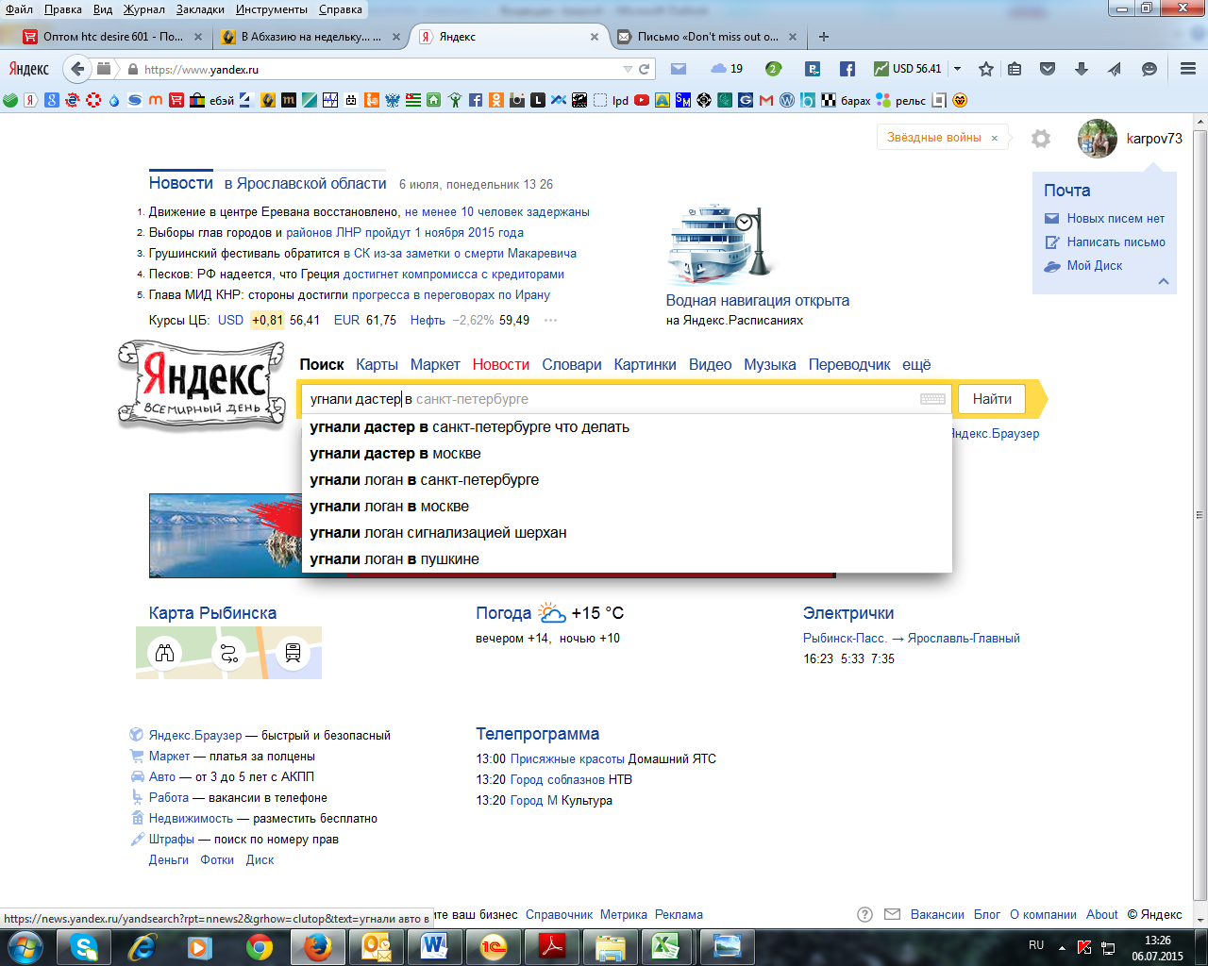This screenshot has width=1208, height=966.
Task: Click the help question mark icon in the footer
Action: pos(864,914)
